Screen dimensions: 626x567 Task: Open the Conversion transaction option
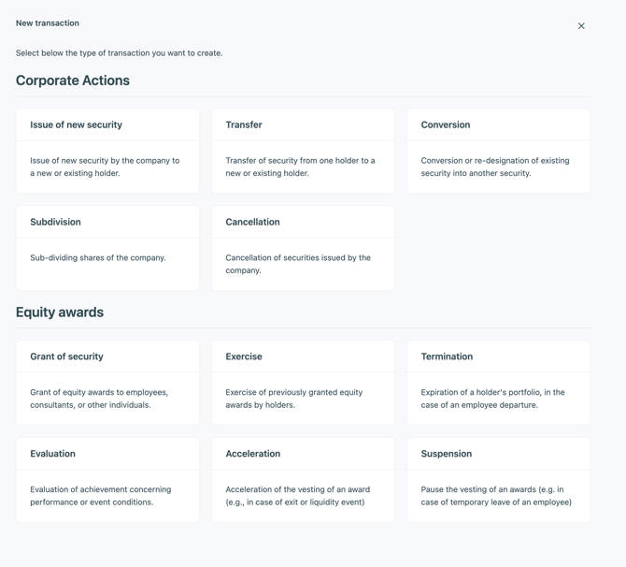pos(498,150)
